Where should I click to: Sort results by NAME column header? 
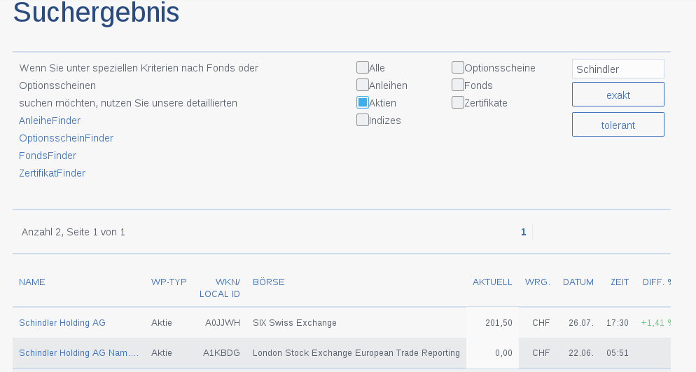click(32, 282)
